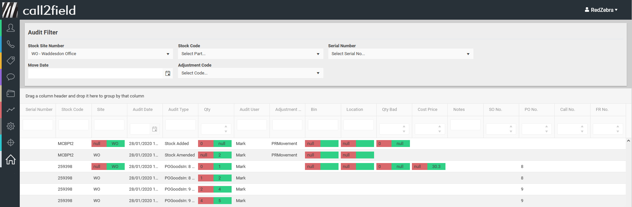The width and height of the screenshot is (632, 207).
Task: Open the RedZebra user menu
Action: coord(601,10)
